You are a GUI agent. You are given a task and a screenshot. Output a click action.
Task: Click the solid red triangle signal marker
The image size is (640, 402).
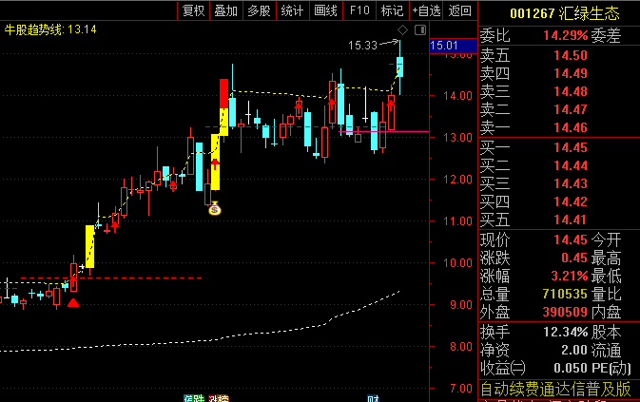[x=73, y=302]
